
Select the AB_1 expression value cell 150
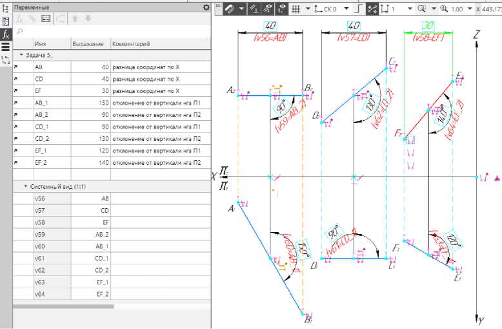tap(90, 103)
